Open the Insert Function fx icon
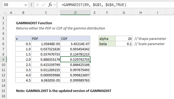Viewport: 174px width, 99px height. (50, 5)
